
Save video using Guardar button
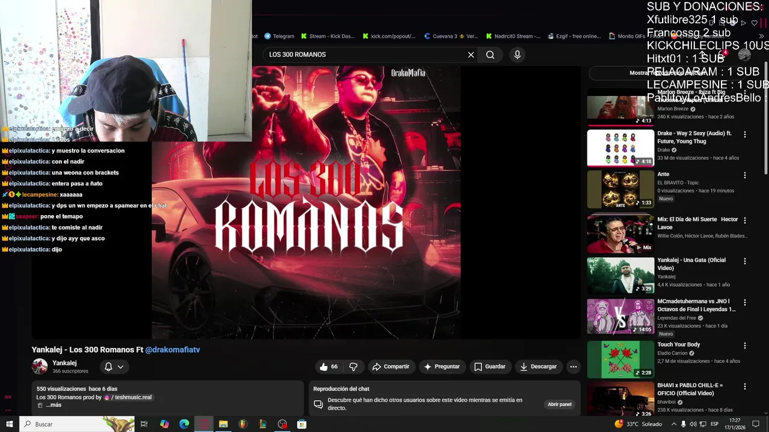tap(490, 367)
